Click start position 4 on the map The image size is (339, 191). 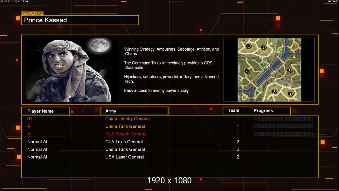pos(247,71)
